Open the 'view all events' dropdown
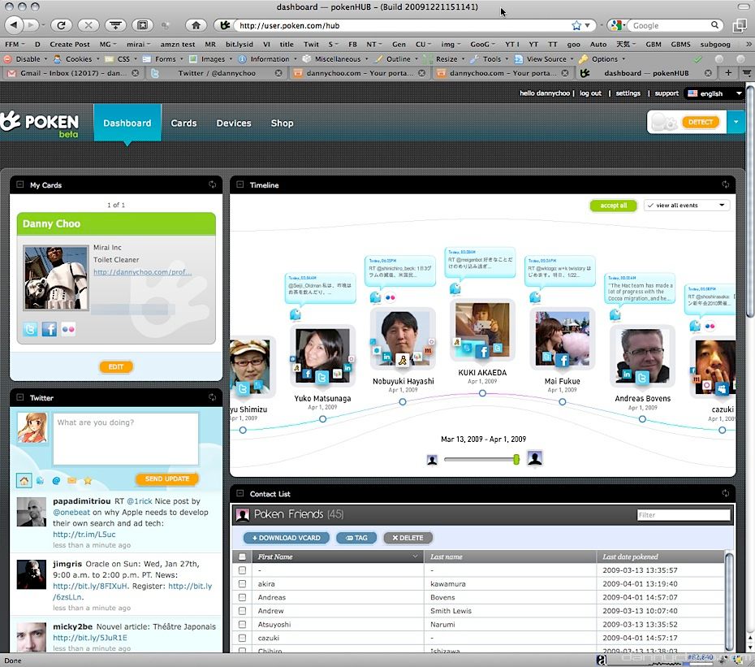The width and height of the screenshot is (755, 667). pyautogui.click(x=686, y=206)
